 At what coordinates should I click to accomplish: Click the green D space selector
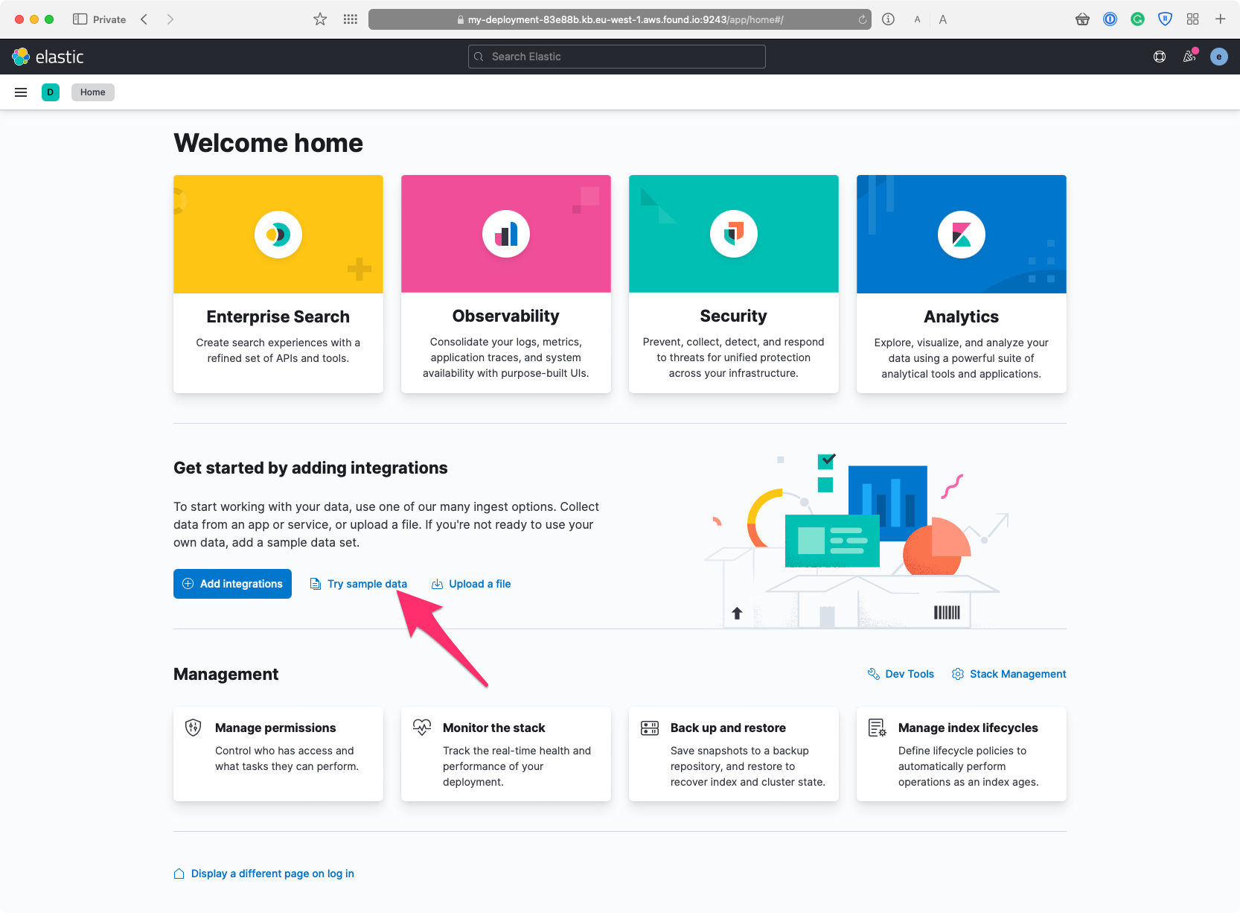click(x=51, y=92)
